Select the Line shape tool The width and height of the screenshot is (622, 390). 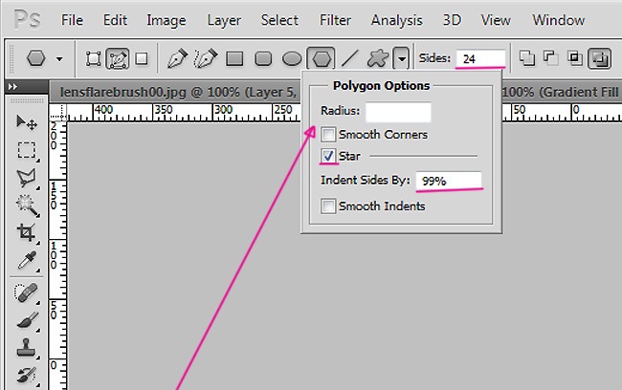[x=350, y=58]
